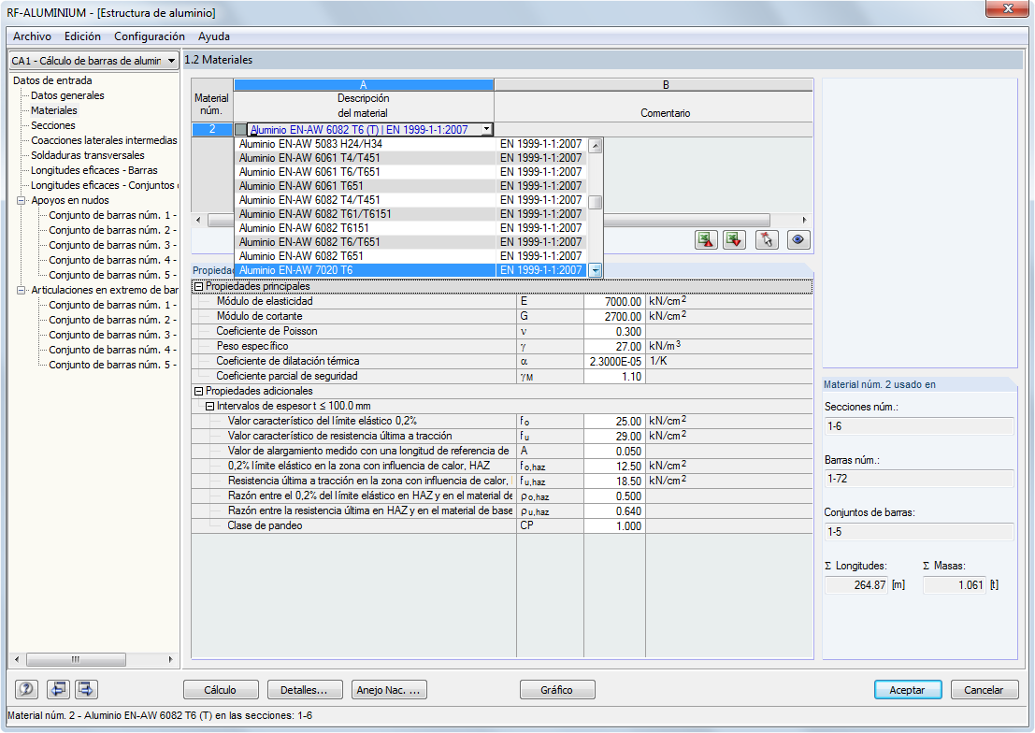Select Materiales in the tree

coord(54,110)
